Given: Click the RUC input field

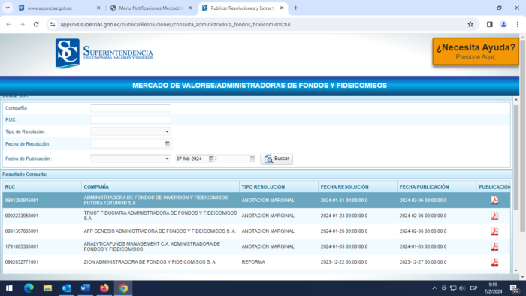Looking at the screenshot, I should [131, 119].
